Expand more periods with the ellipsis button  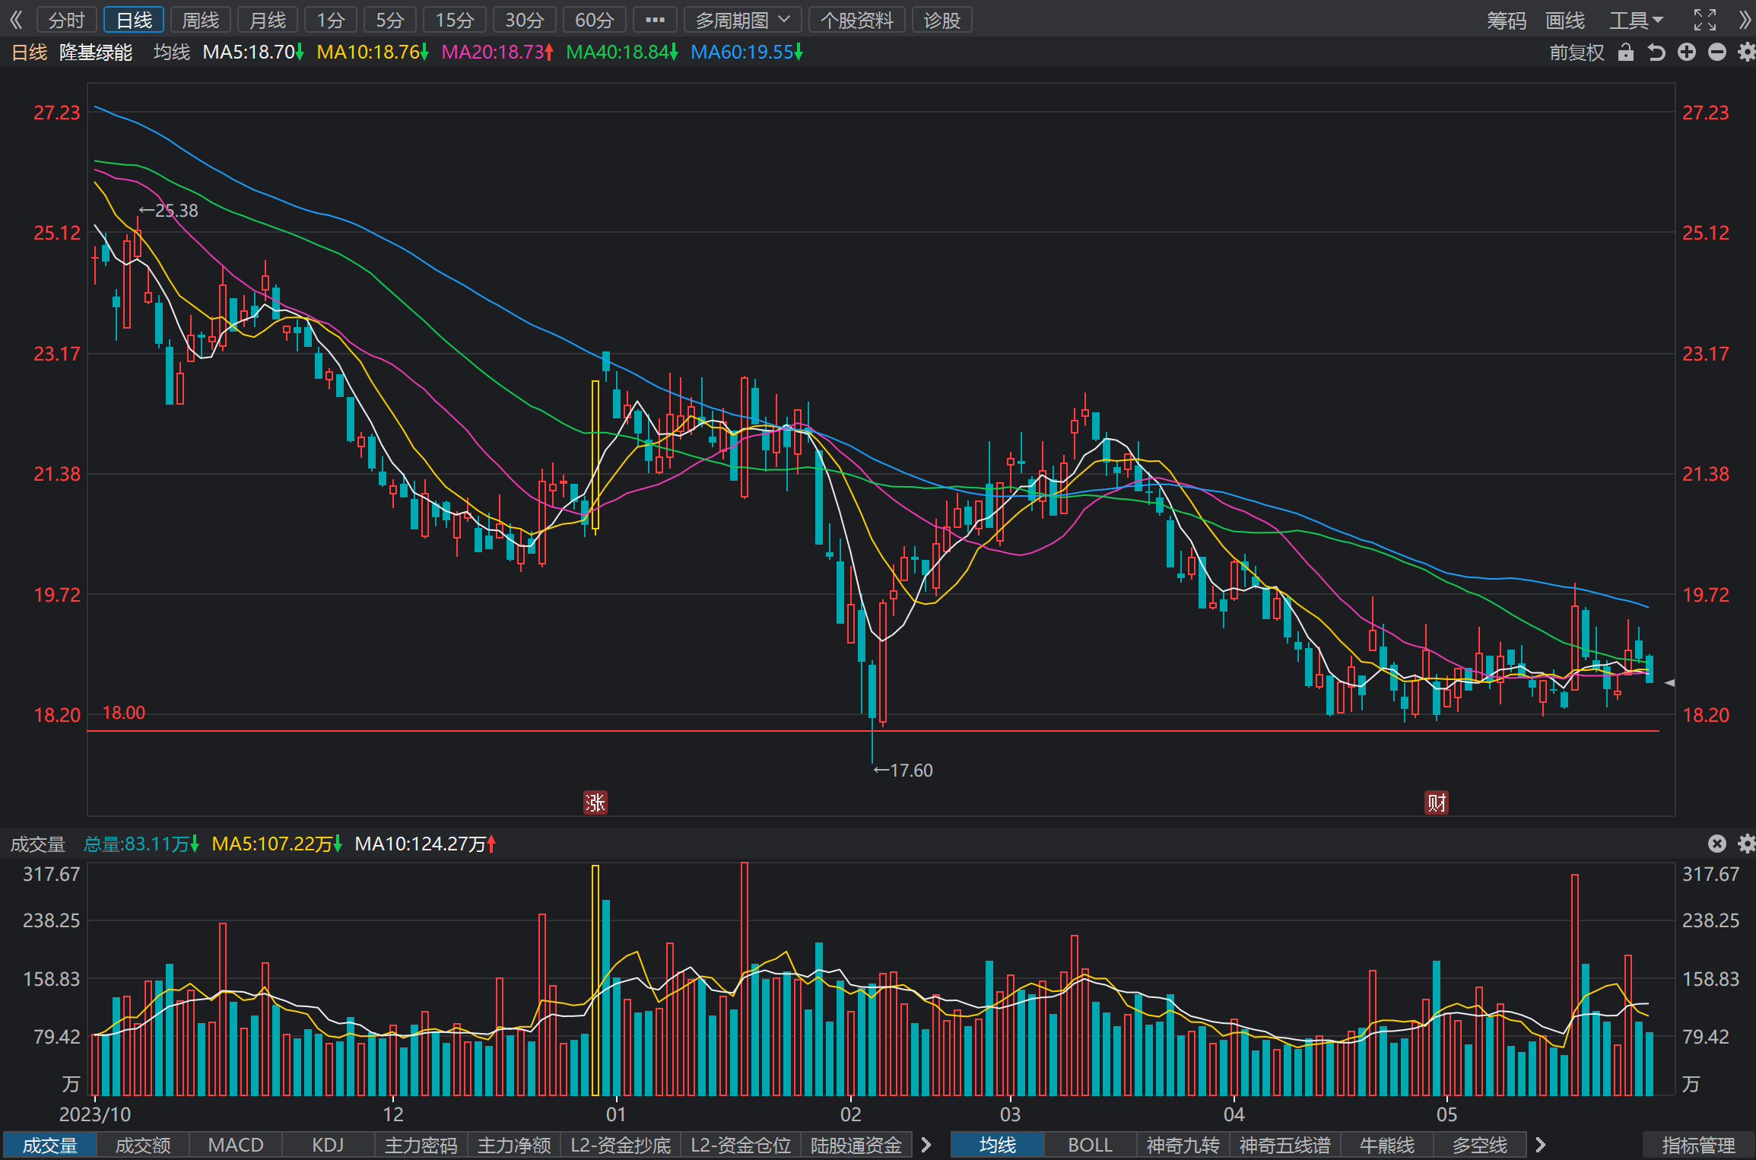[655, 20]
